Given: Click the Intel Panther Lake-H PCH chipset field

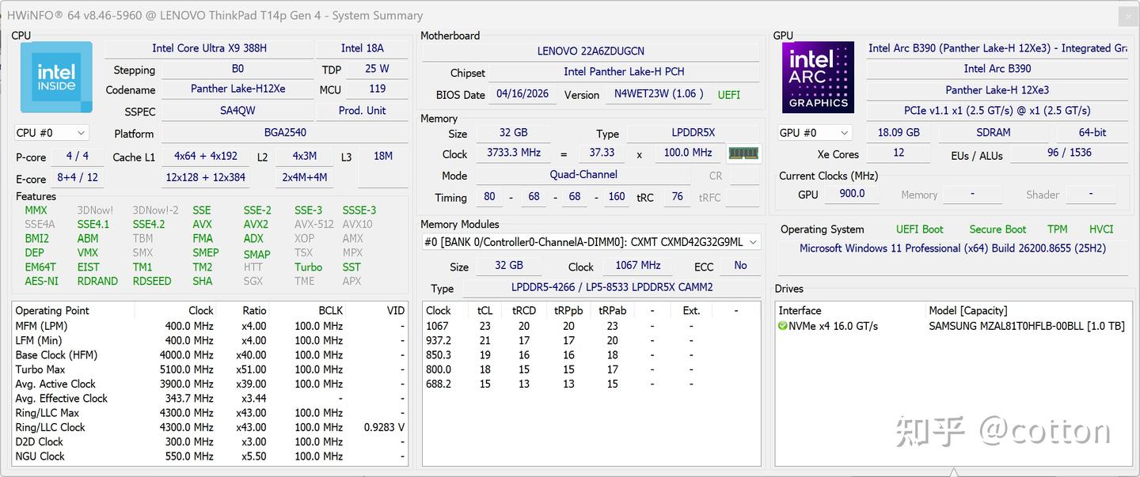Looking at the screenshot, I should point(624,72).
